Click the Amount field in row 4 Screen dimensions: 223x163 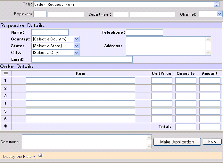click(210, 104)
